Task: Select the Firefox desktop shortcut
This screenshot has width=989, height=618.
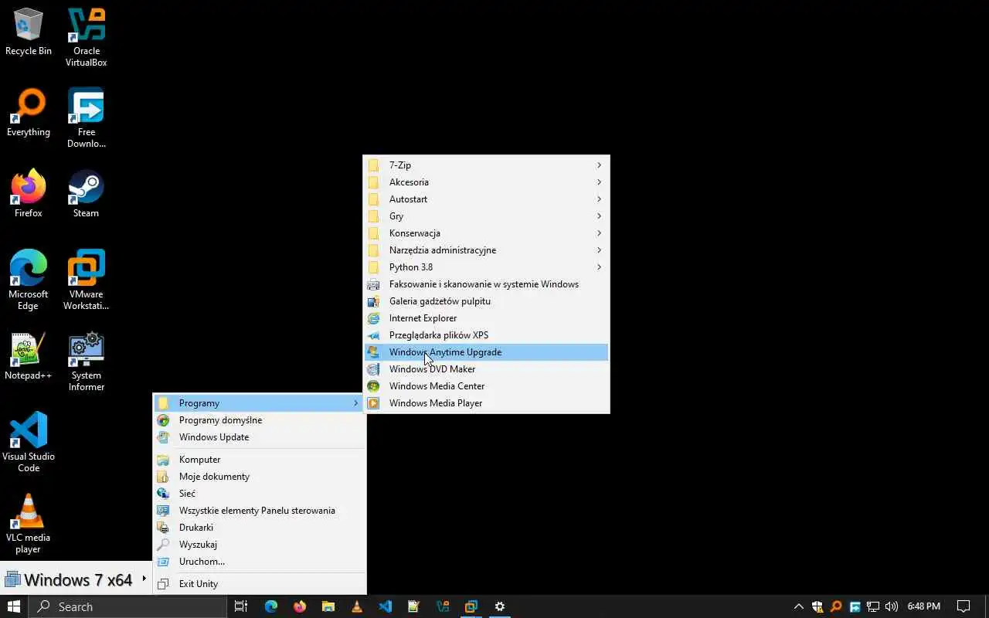Action: point(29,195)
